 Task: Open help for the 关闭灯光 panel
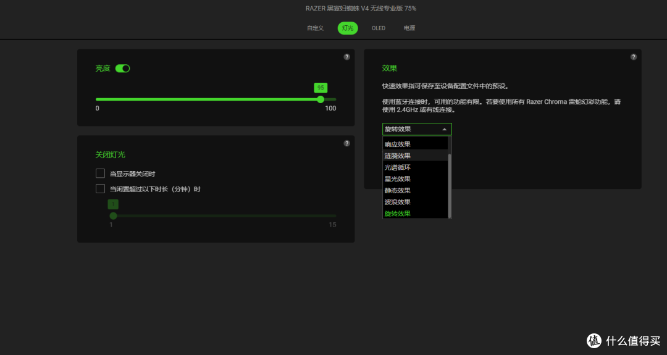[346, 143]
